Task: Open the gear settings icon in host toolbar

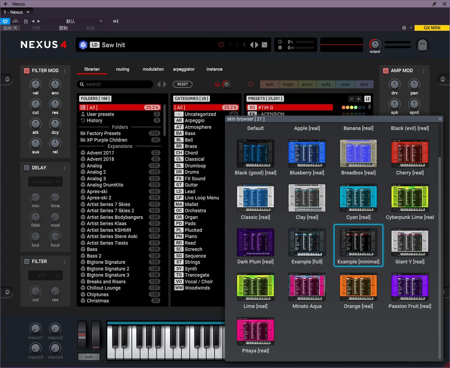Action: pyautogui.click(x=404, y=28)
